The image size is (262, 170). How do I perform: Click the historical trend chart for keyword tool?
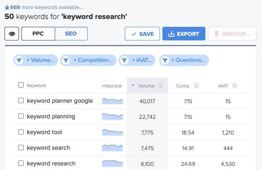[112, 132]
